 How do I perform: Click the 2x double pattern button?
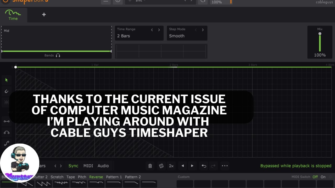tap(171, 166)
